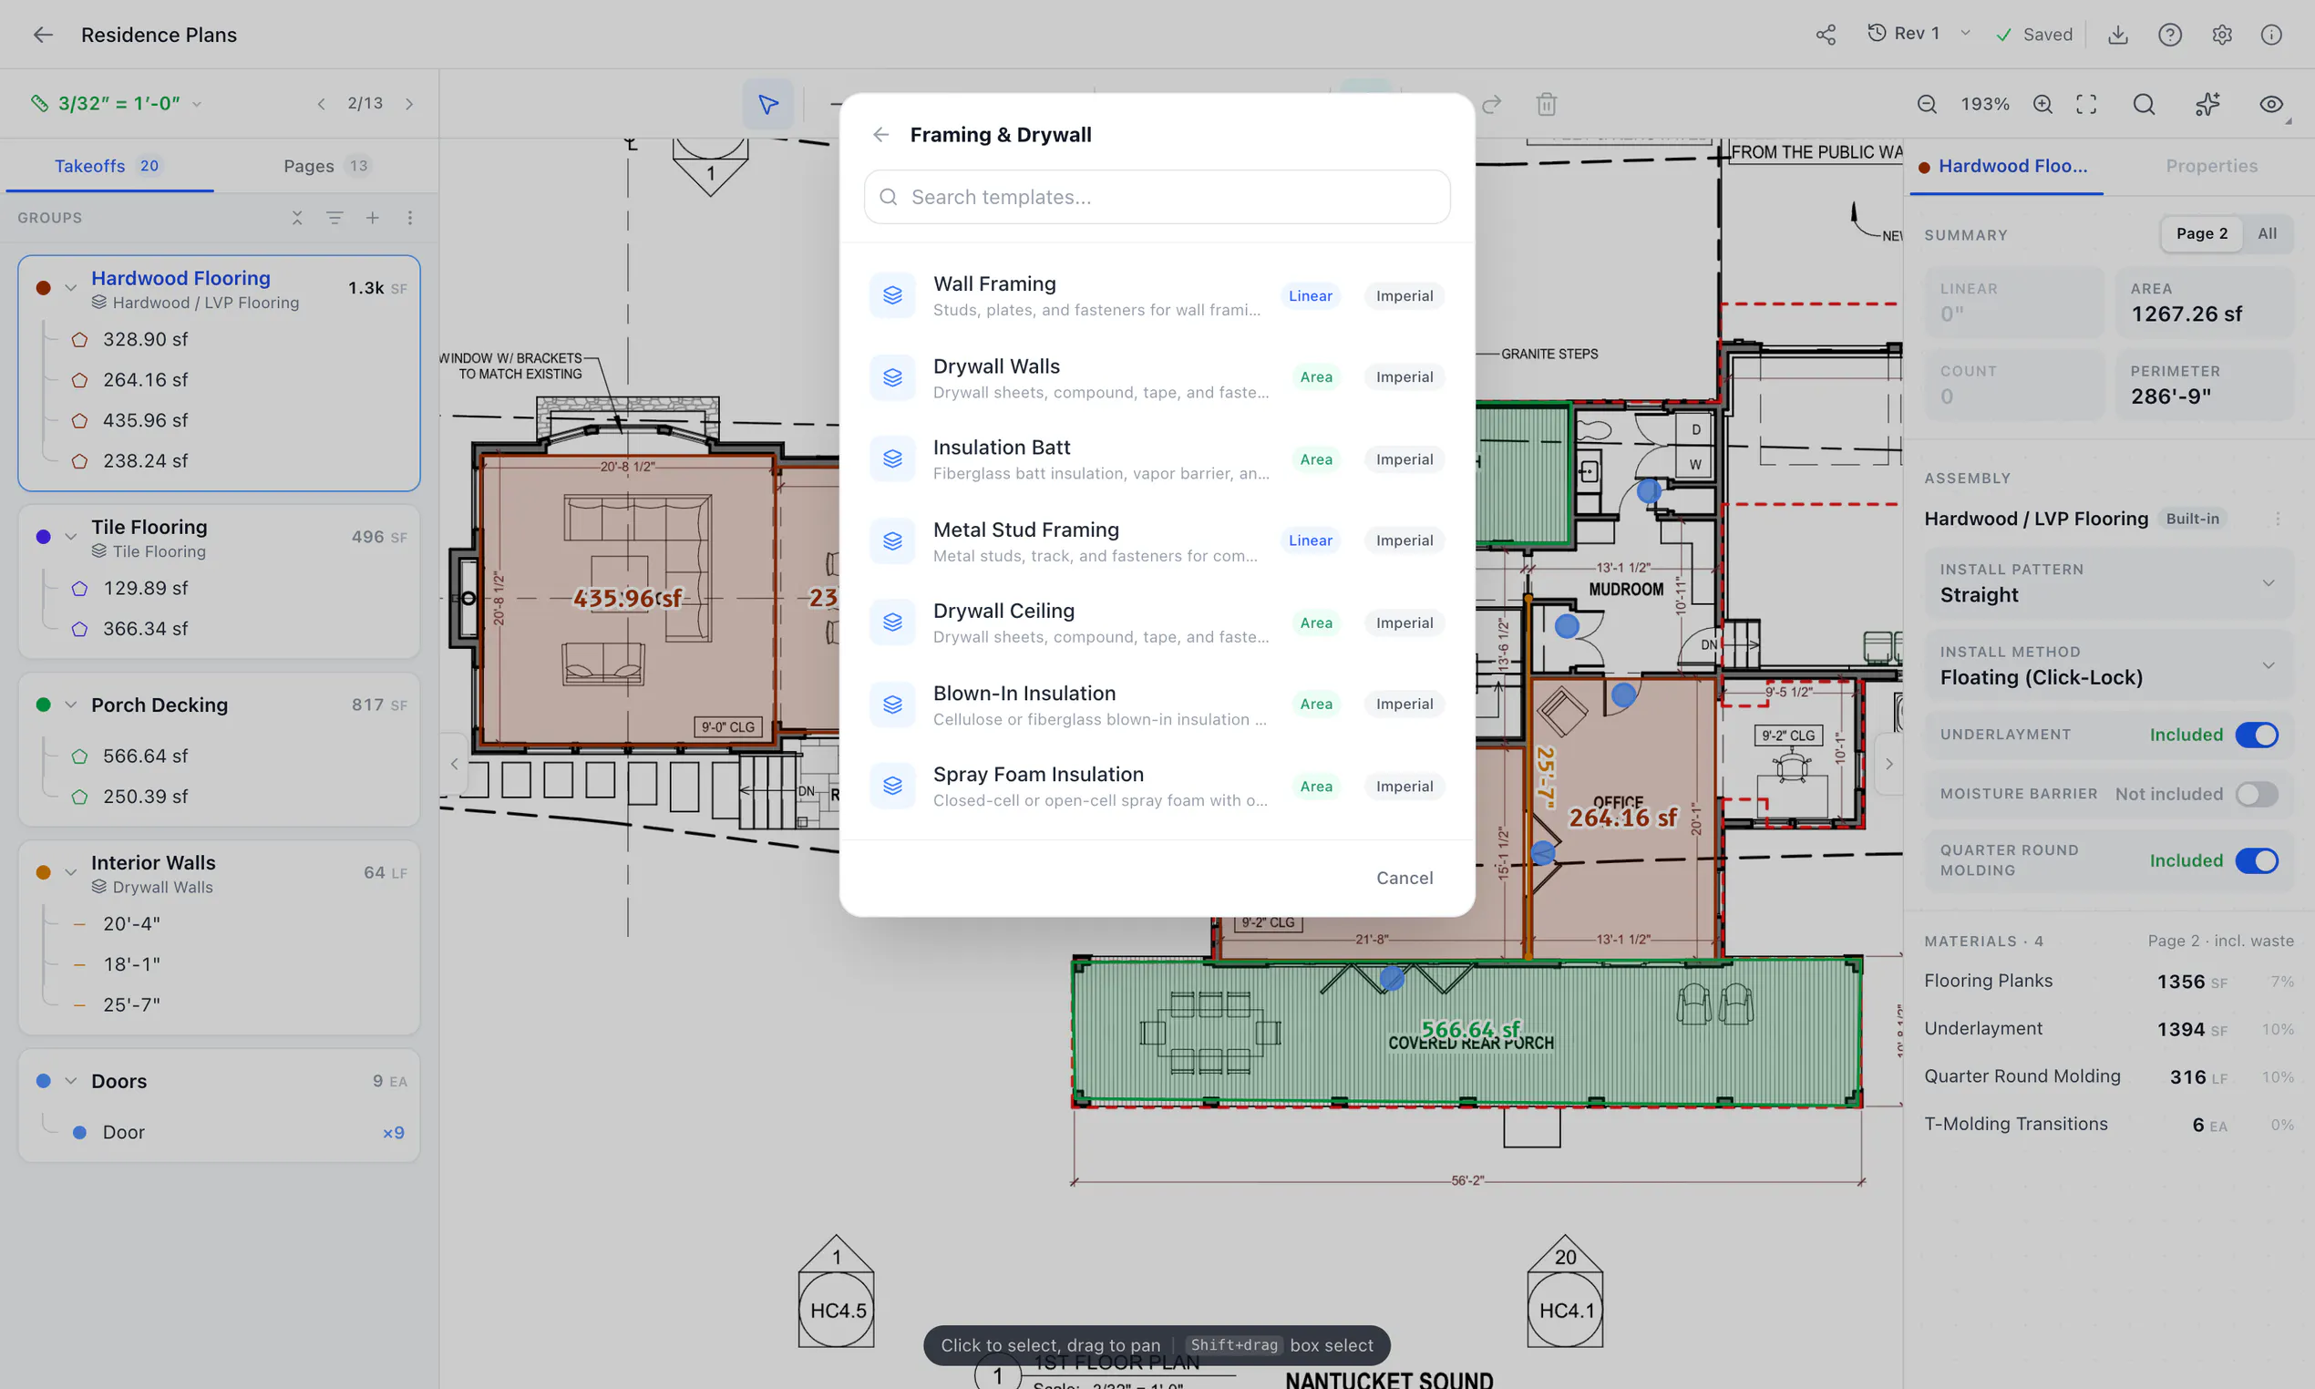The height and width of the screenshot is (1389, 2315).
Task: Open the Install Method dropdown
Action: 2108,665
